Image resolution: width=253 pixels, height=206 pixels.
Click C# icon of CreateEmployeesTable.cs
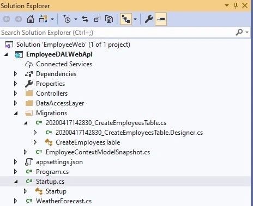pos(39,123)
